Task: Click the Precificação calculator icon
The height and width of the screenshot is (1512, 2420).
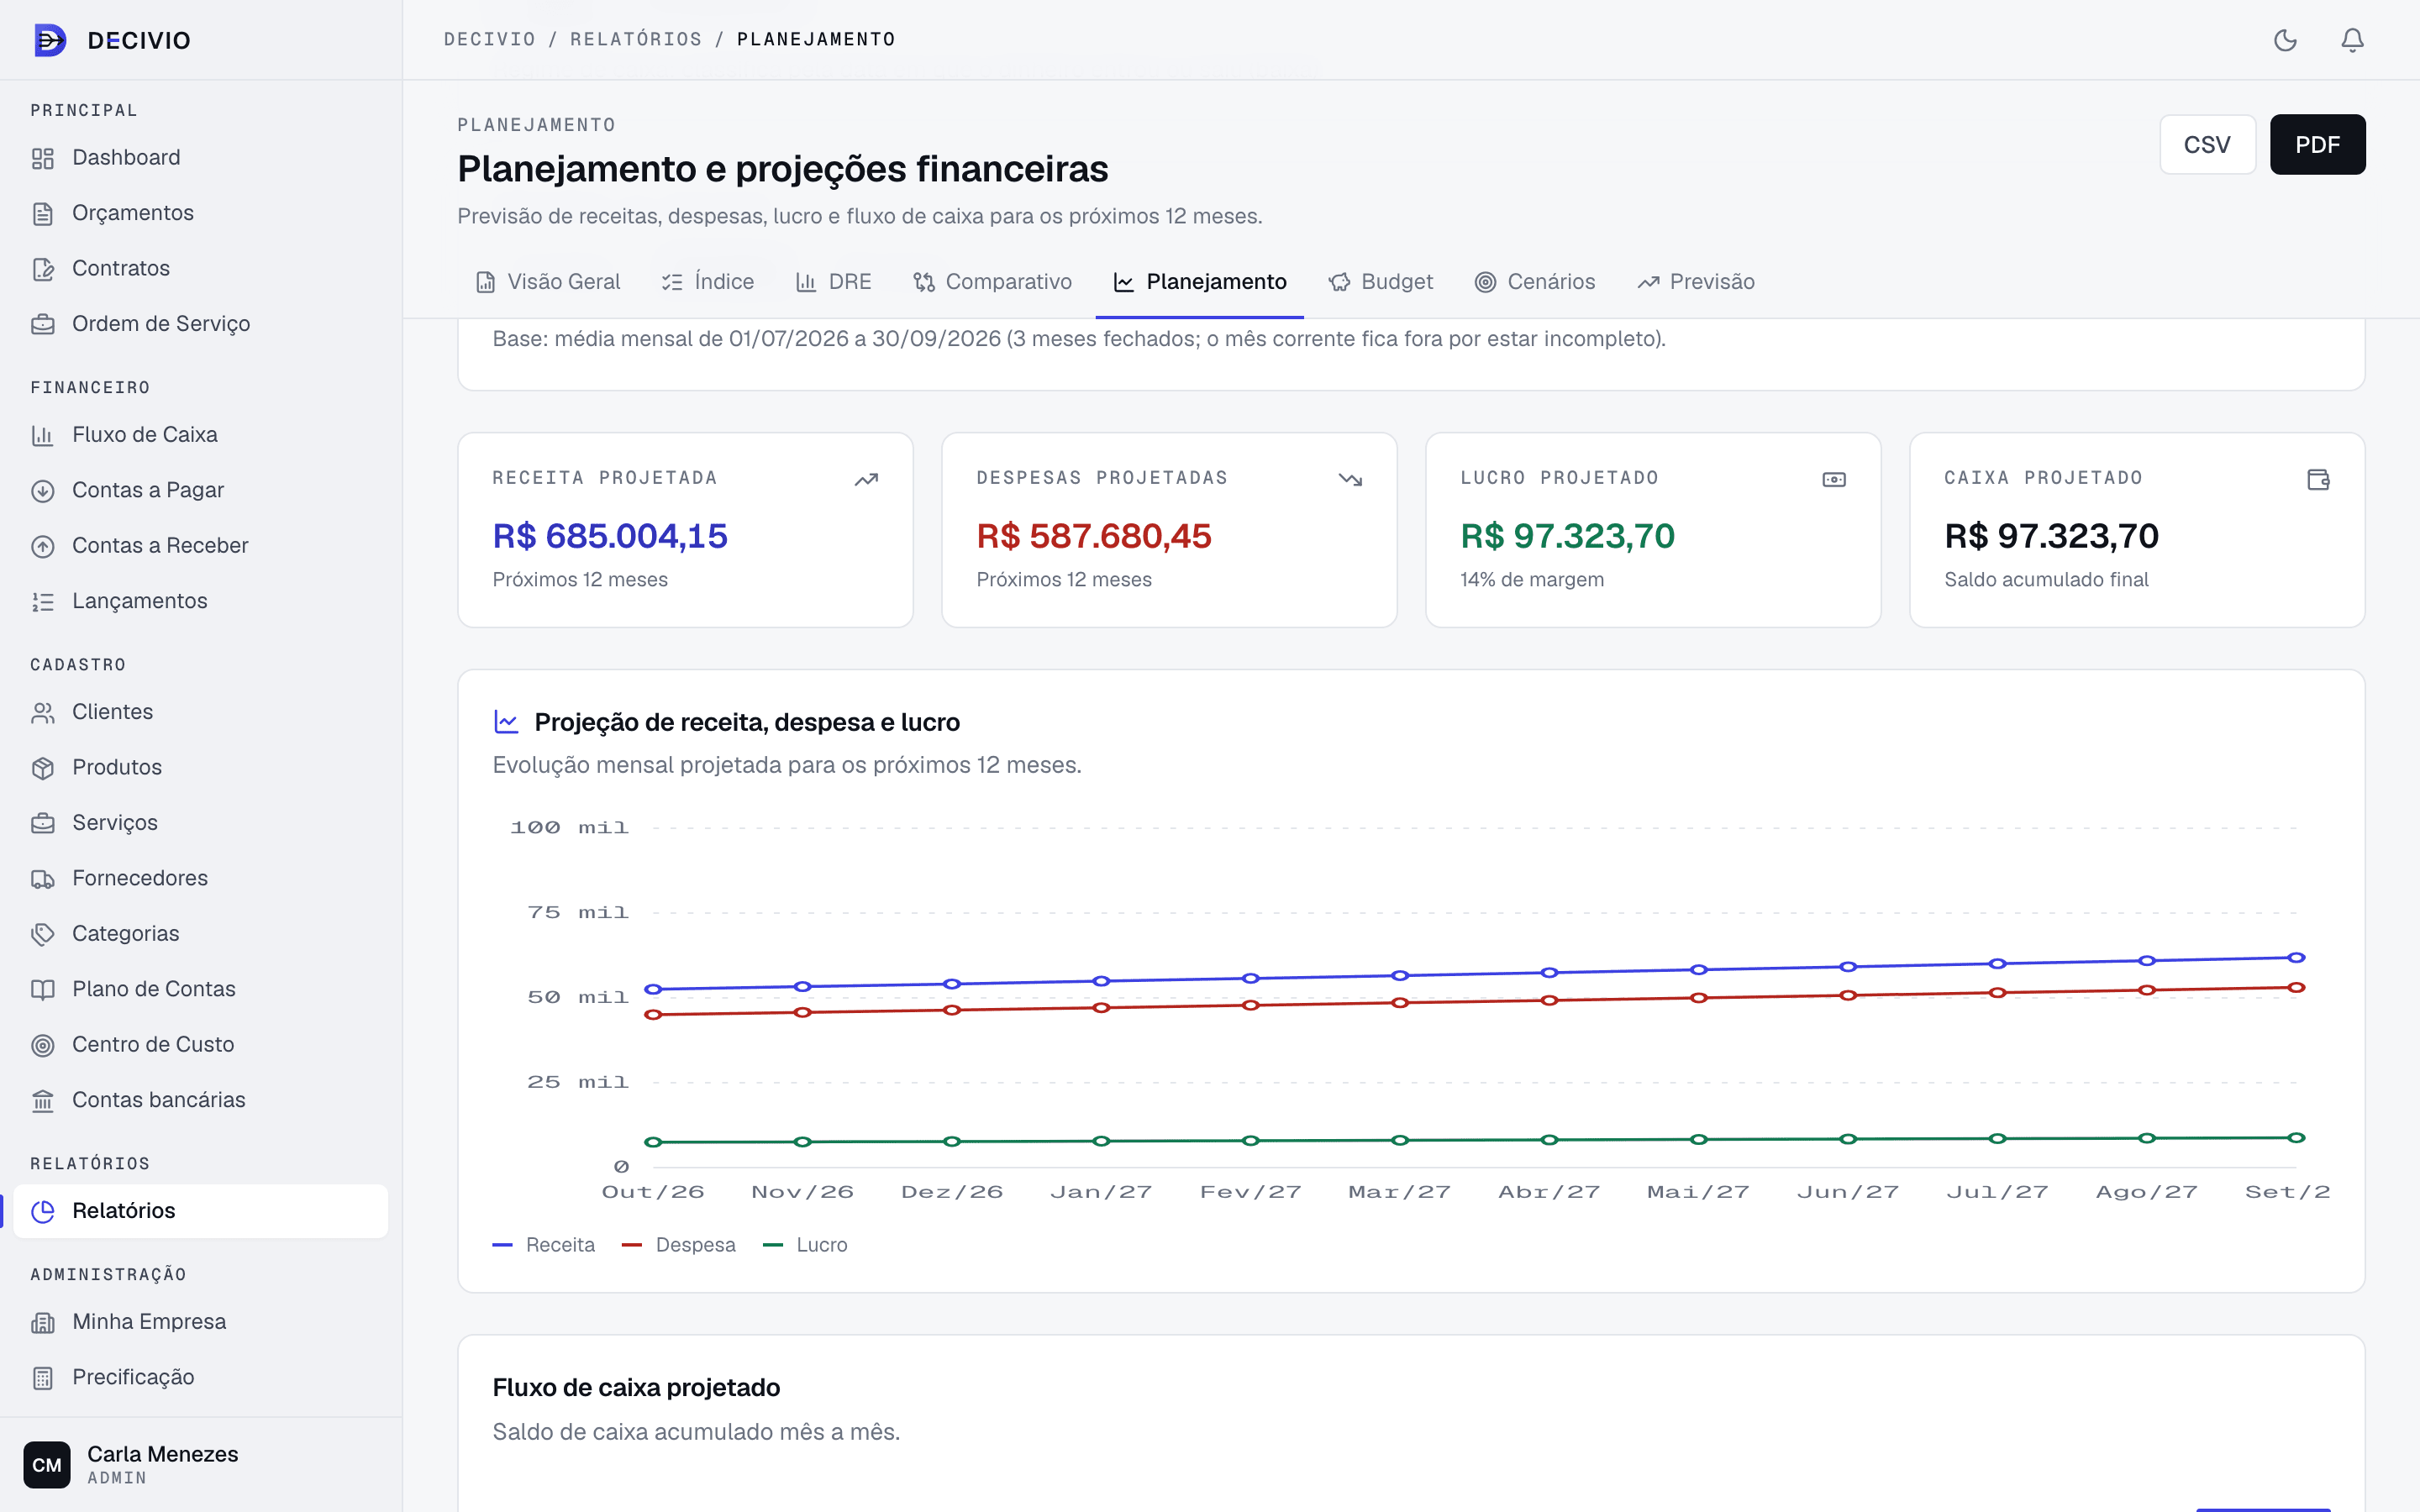Action: pos(43,1378)
